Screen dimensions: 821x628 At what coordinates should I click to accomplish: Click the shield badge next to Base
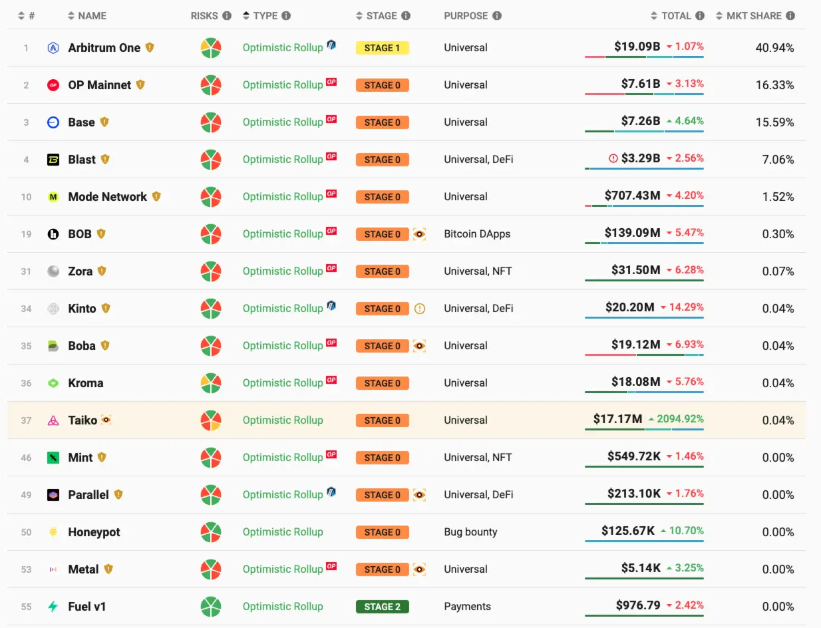104,122
